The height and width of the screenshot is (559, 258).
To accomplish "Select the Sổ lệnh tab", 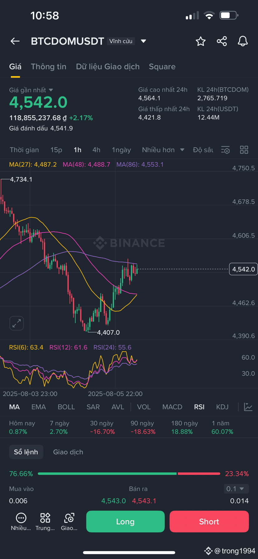I will 26,452.
